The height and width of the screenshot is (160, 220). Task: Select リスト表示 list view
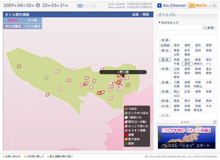click(x=32, y=26)
